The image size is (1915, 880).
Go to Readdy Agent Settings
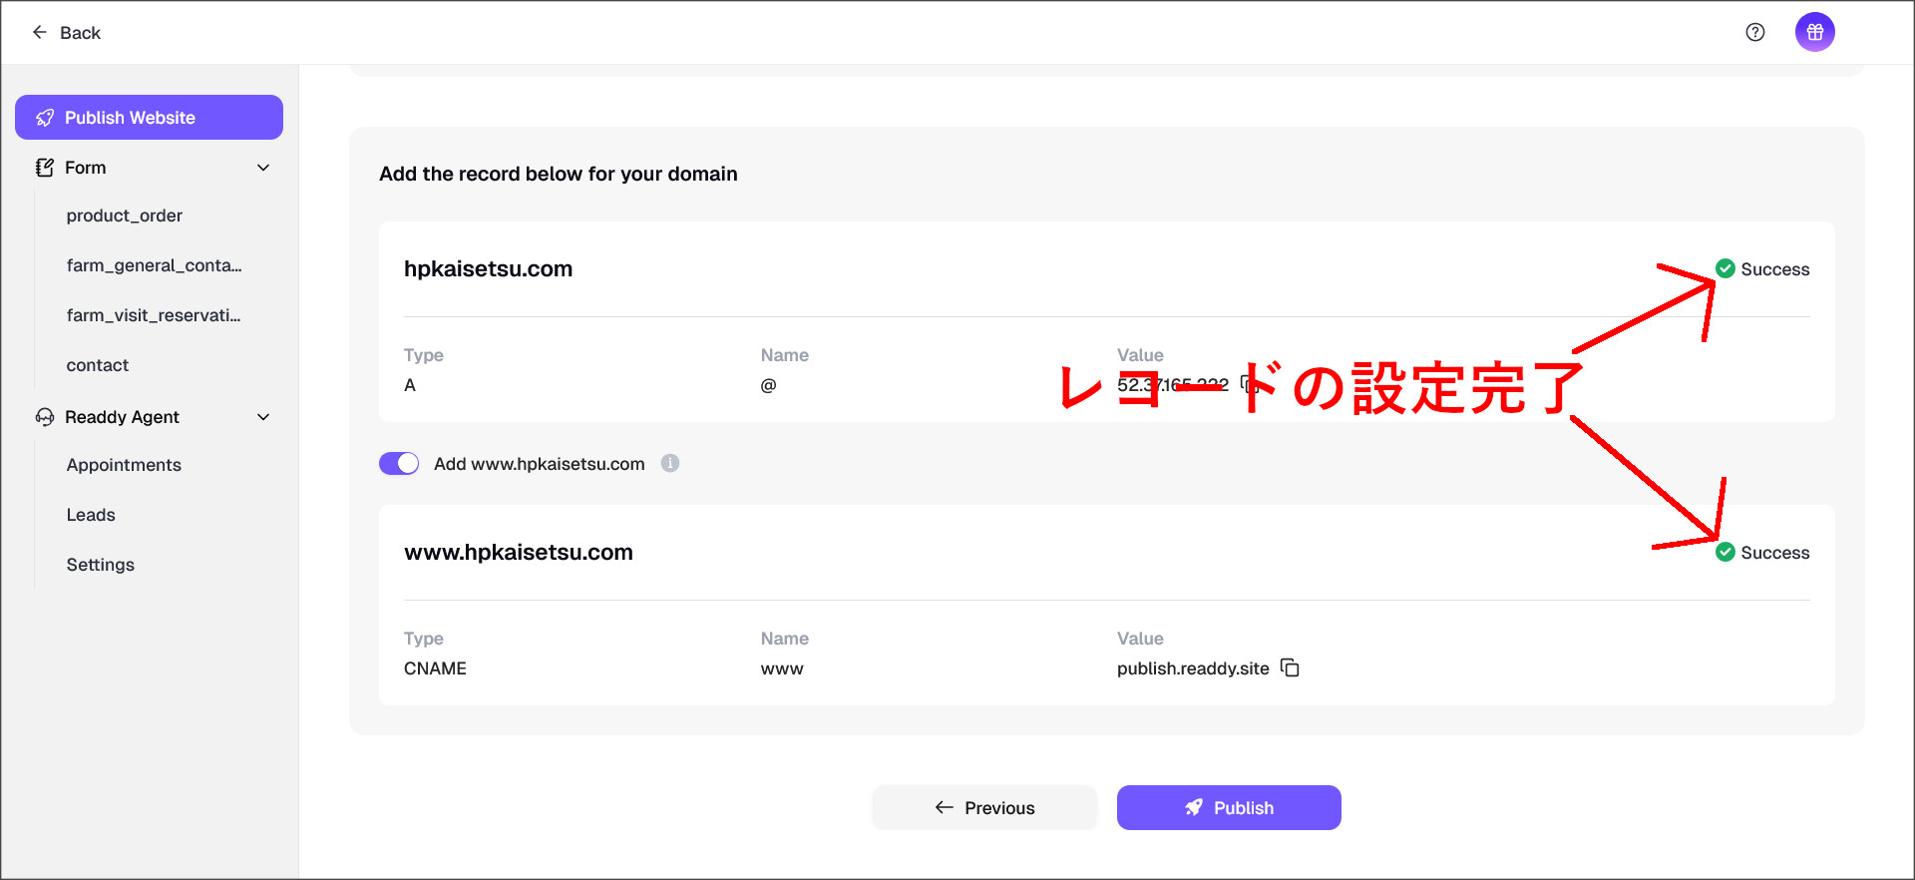(x=100, y=565)
